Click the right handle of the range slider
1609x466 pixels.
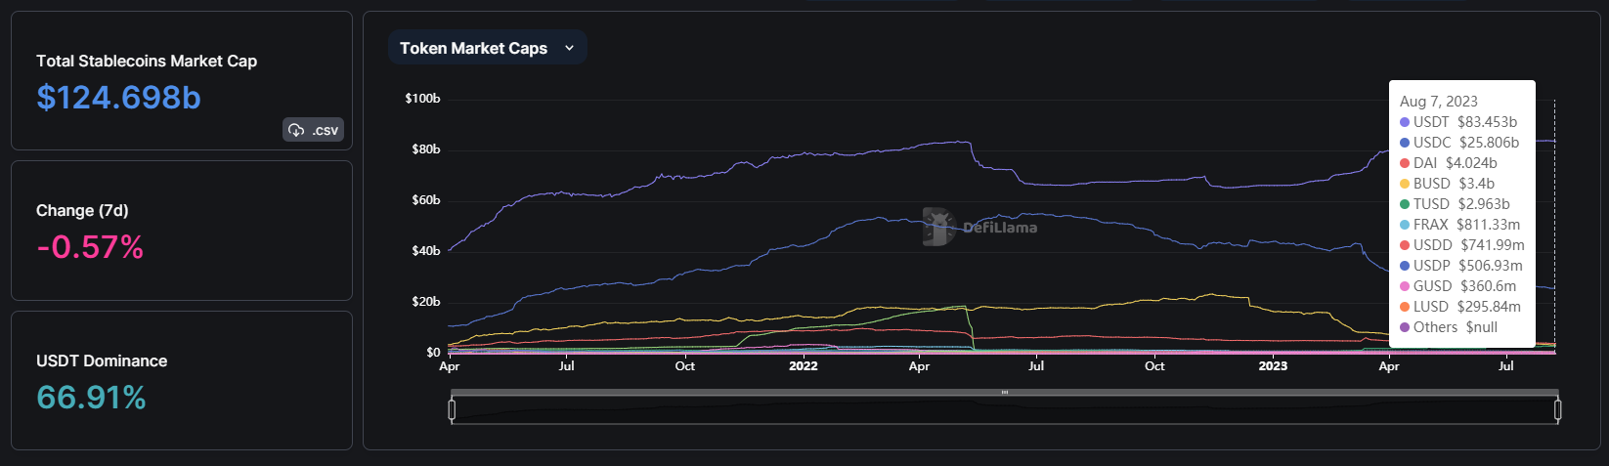[1557, 409]
